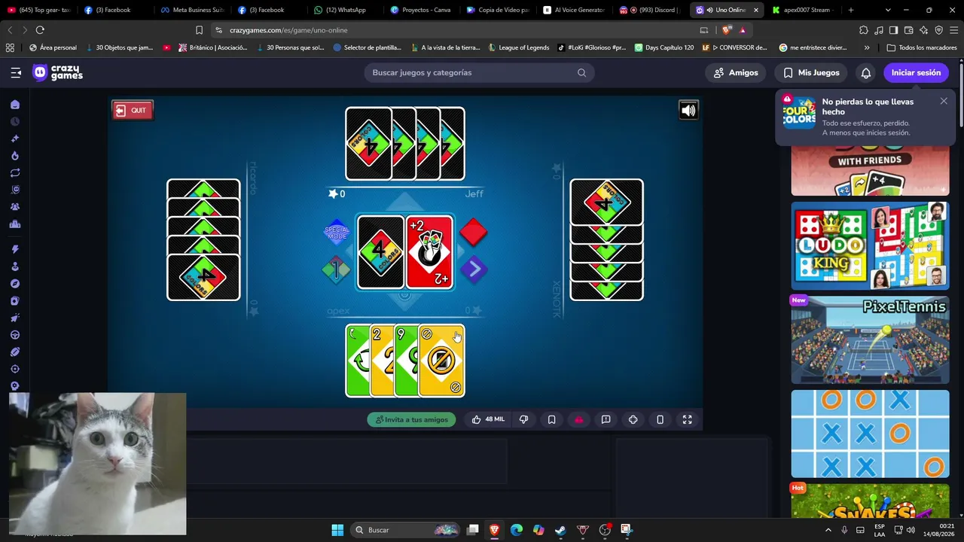Quit the Uno game with QUIT button

(133, 110)
